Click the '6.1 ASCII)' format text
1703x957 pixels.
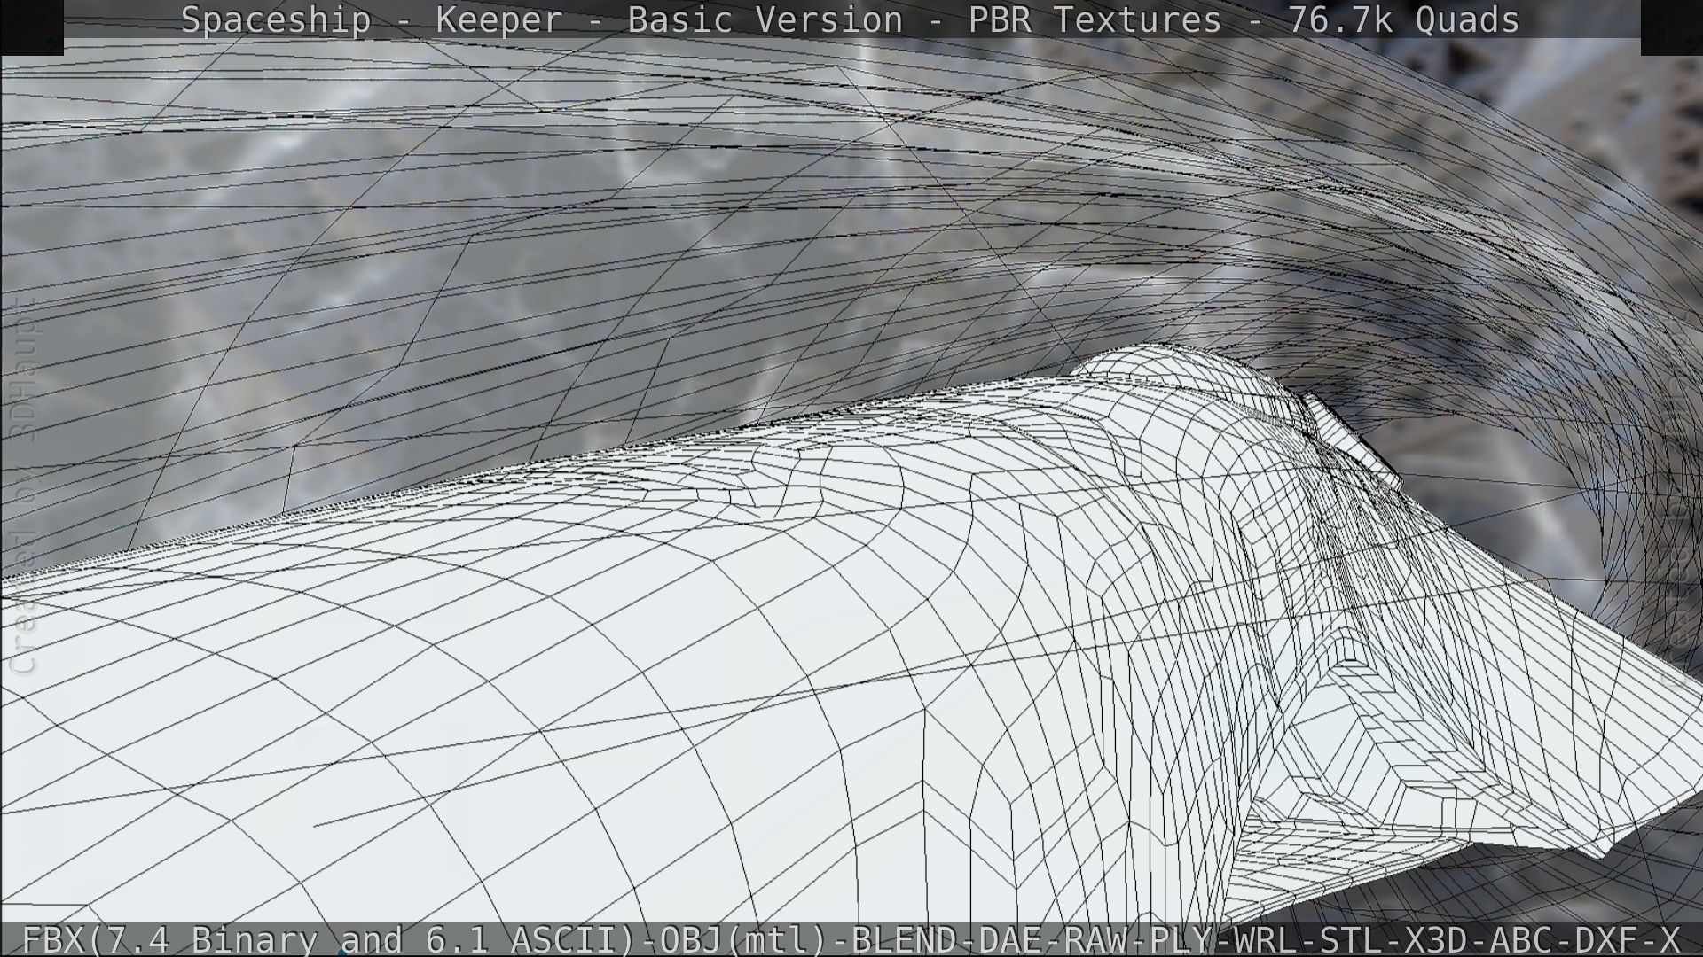pyautogui.click(x=530, y=939)
